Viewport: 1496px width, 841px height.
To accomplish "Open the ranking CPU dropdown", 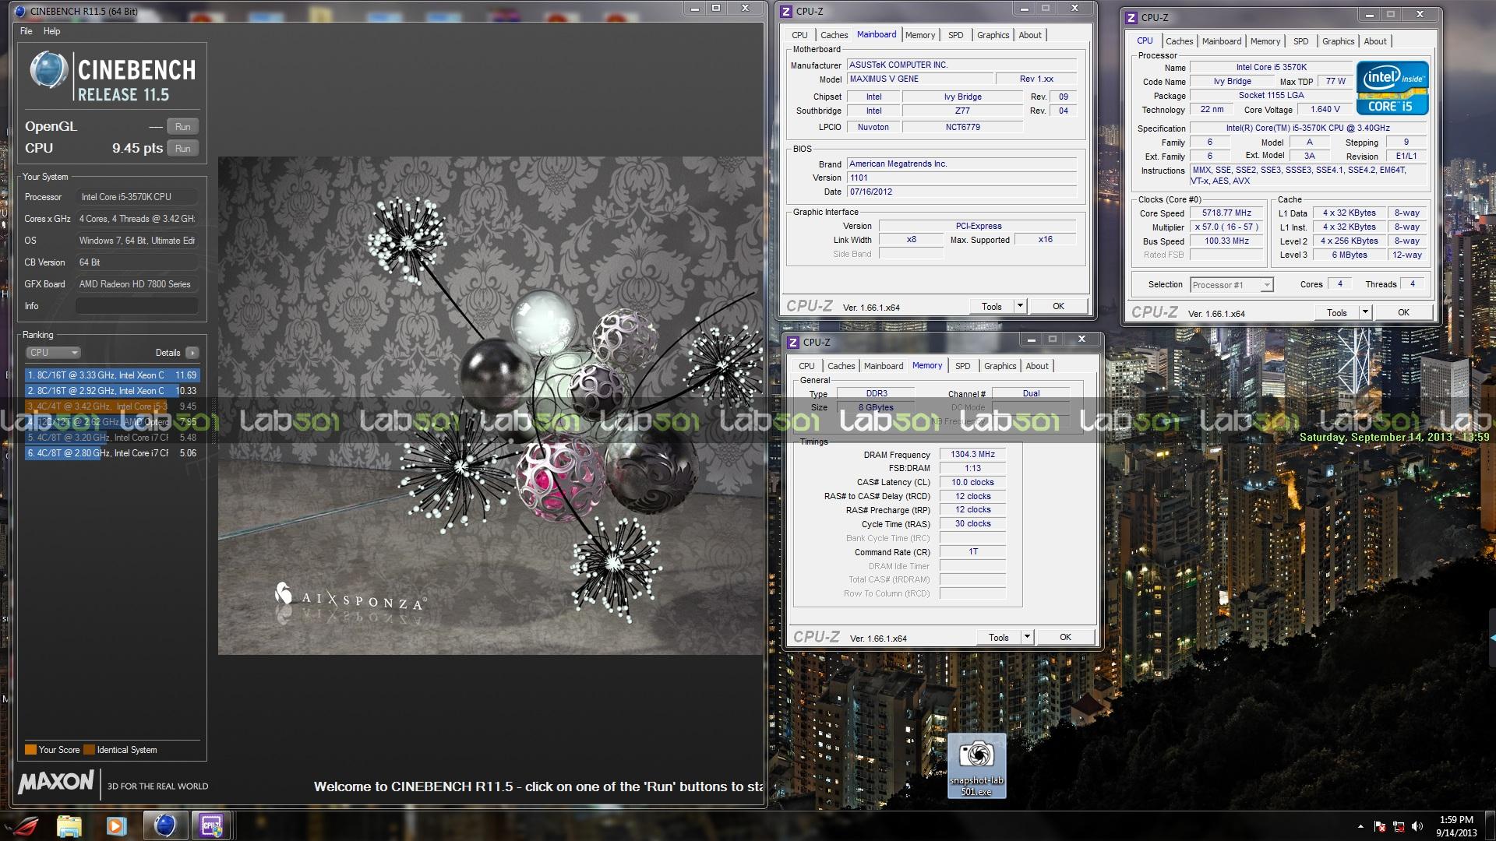I will (54, 353).
